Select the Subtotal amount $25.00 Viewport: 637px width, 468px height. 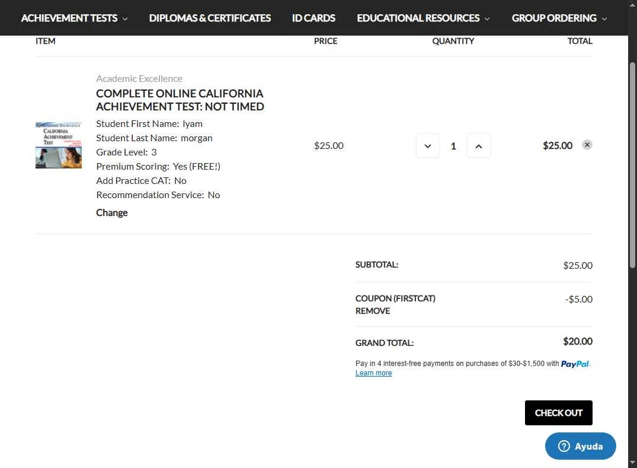point(578,266)
